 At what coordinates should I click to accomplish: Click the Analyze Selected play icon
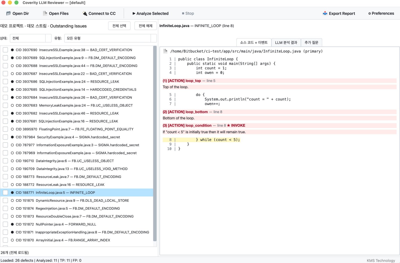pos(134,13)
